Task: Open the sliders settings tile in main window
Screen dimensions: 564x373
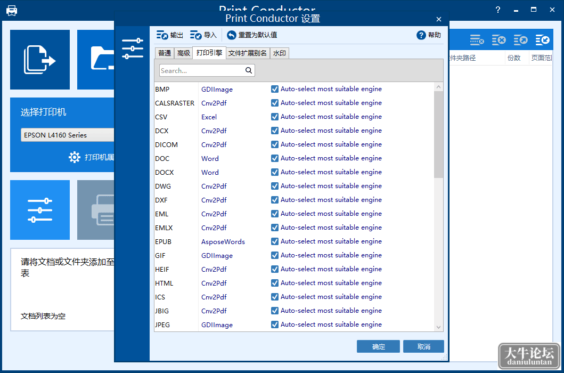Action: 40,210
